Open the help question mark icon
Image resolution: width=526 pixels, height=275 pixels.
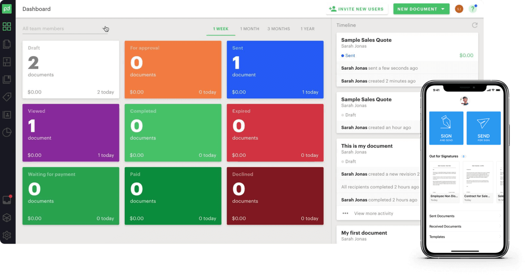pyautogui.click(x=472, y=9)
